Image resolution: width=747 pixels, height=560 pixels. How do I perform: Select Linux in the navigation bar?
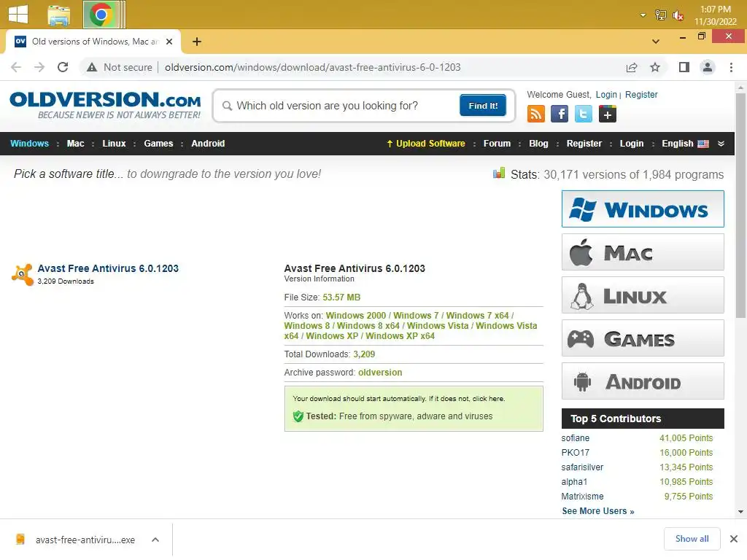(x=114, y=144)
